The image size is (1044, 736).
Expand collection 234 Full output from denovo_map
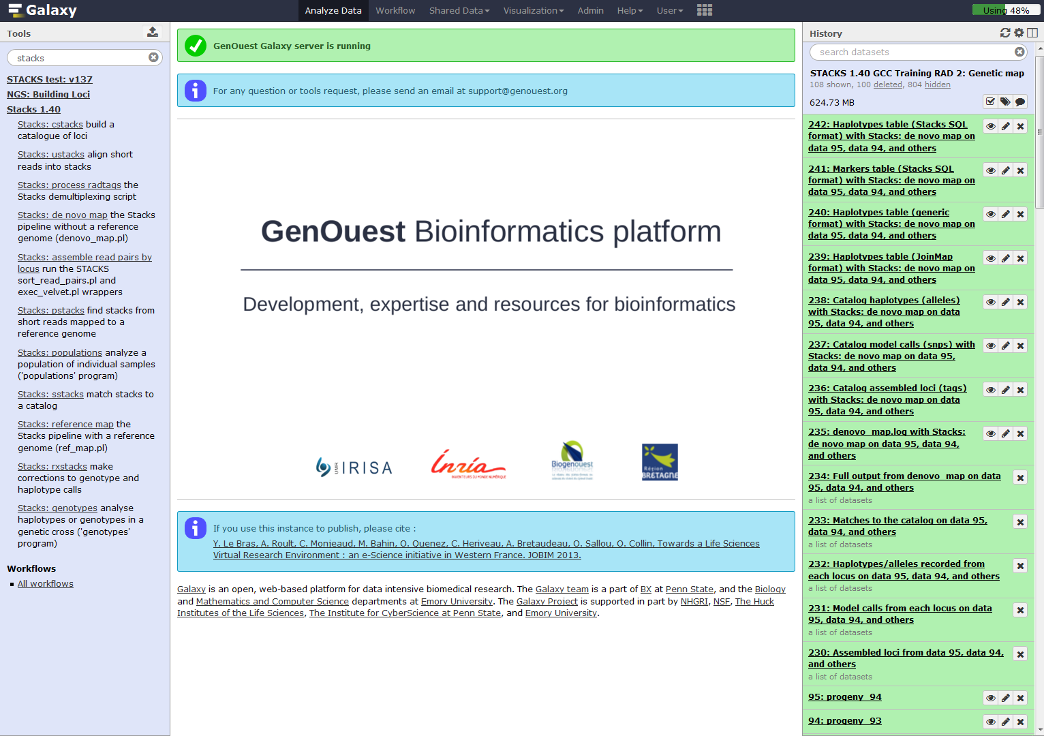[904, 482]
